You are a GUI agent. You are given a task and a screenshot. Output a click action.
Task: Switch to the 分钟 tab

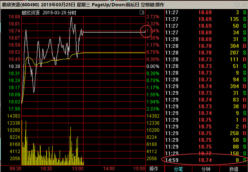(206, 169)
